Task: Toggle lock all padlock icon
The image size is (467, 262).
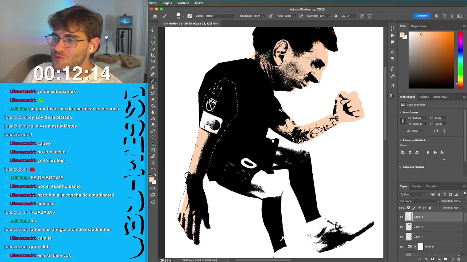Action: pos(430,208)
